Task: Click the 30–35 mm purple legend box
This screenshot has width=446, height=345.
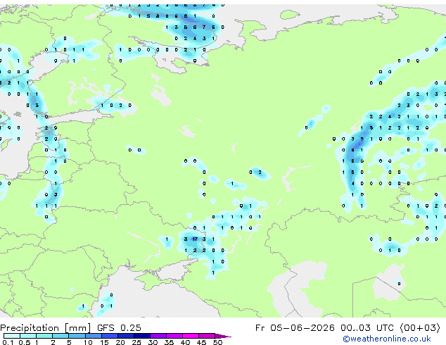Action: [158, 336]
